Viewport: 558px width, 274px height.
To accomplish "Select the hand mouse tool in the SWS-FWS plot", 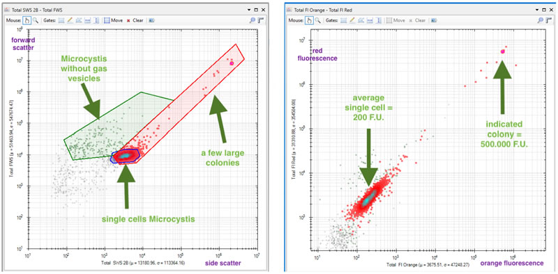I will tap(27, 20).
